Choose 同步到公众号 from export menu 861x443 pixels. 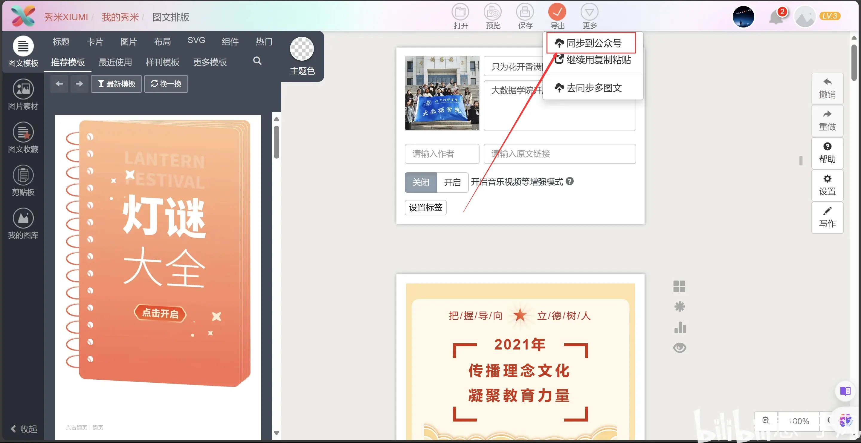point(591,43)
